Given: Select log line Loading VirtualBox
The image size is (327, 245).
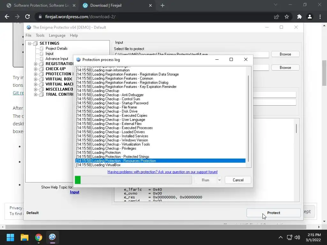Looking at the screenshot, I should [160, 165].
